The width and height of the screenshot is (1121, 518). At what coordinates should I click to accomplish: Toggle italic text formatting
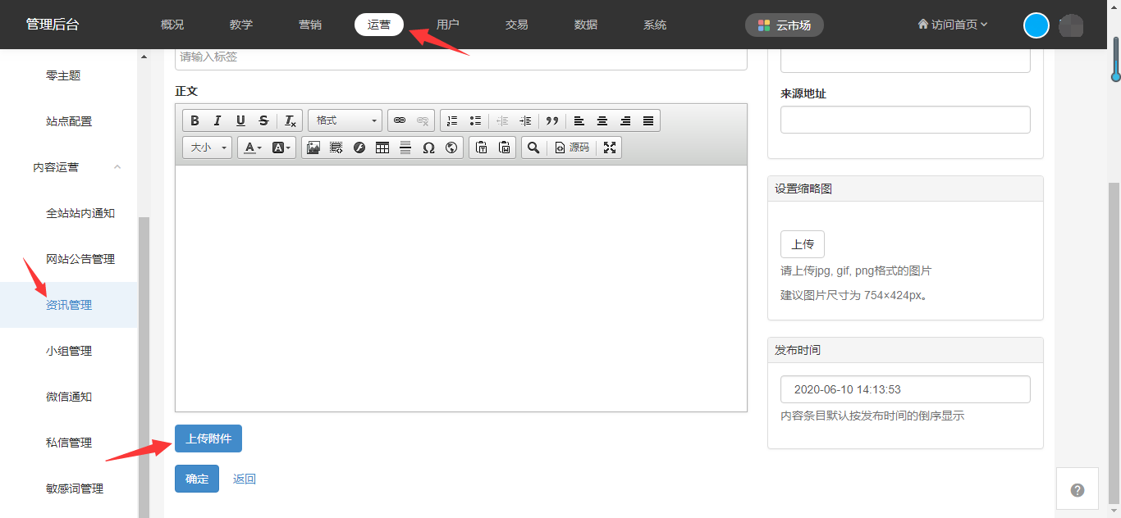click(217, 120)
